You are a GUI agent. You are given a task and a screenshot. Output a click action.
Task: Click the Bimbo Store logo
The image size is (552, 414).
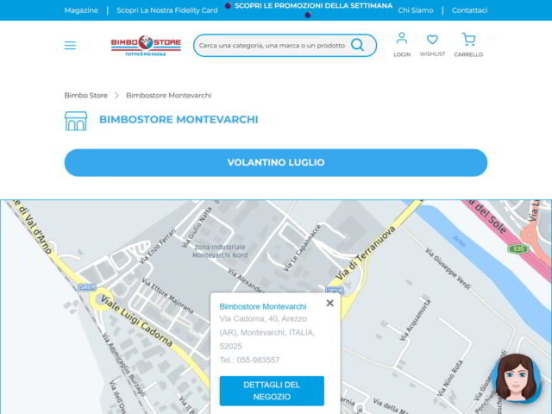click(x=146, y=46)
